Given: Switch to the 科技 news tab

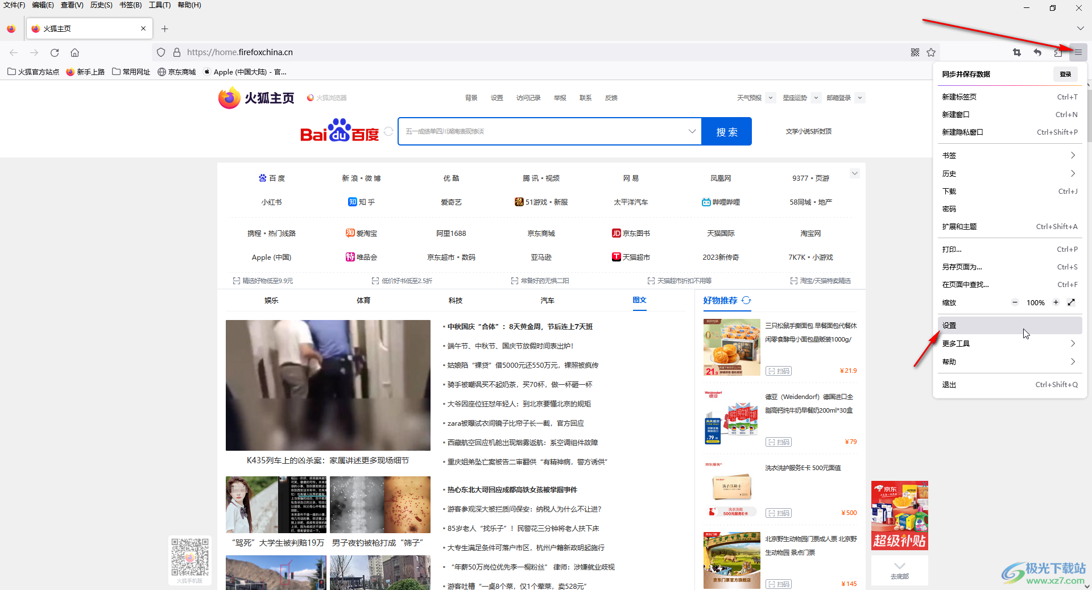Looking at the screenshot, I should [456, 300].
